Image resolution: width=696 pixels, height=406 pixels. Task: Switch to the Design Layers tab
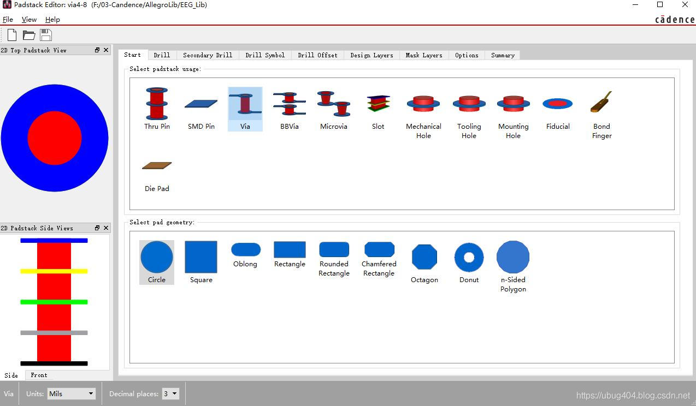[x=371, y=55]
